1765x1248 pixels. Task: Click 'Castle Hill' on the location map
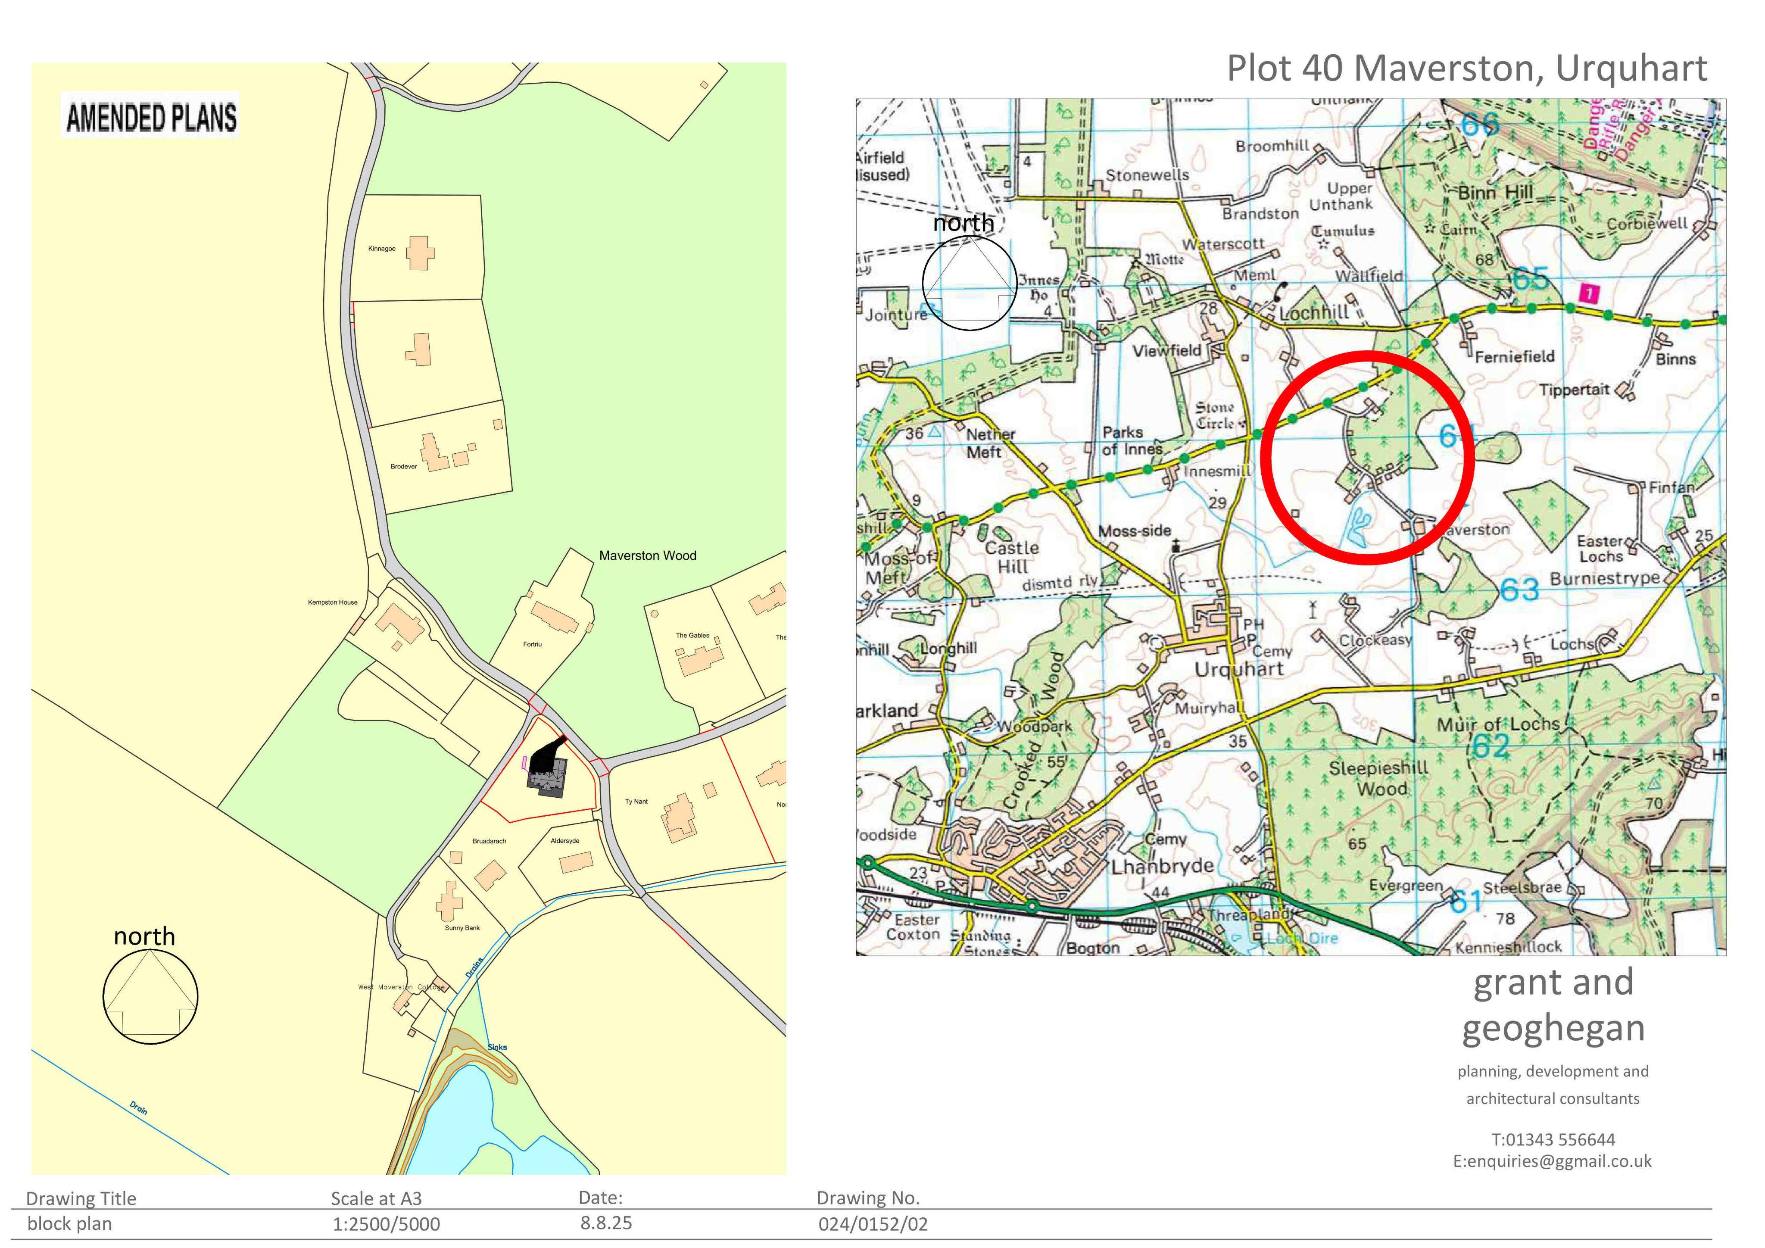(x=1012, y=558)
